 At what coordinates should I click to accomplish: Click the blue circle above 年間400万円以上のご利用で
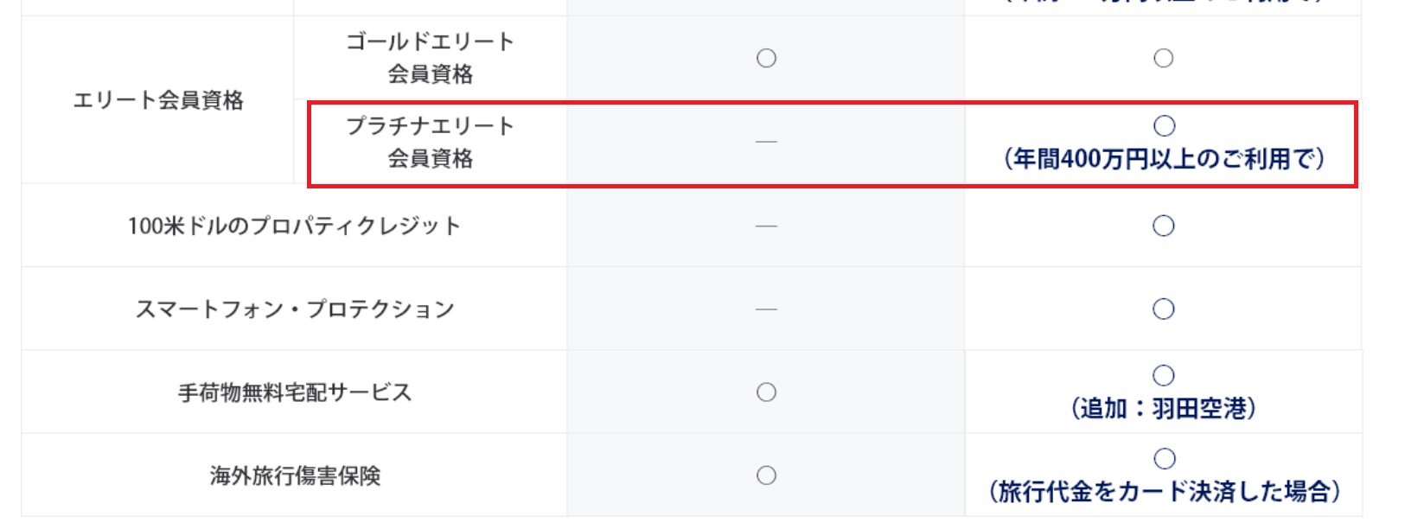coord(1165,126)
